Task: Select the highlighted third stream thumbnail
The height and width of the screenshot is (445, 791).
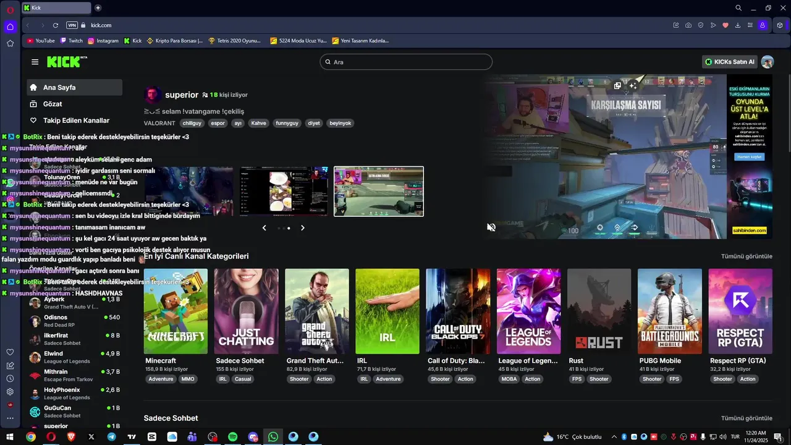Action: click(379, 192)
